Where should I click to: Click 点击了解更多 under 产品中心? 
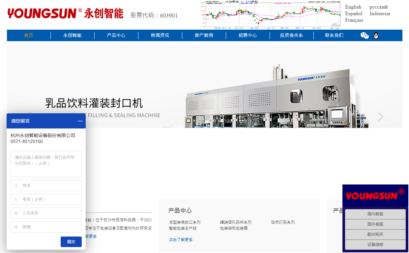click(x=181, y=240)
